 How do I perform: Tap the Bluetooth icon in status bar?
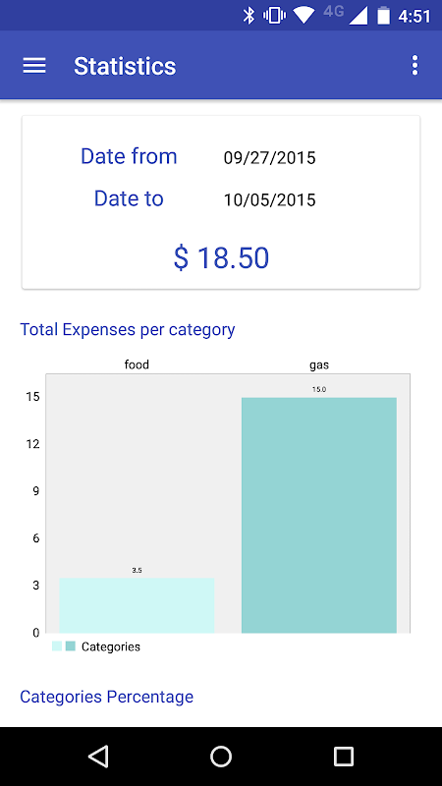(x=249, y=16)
